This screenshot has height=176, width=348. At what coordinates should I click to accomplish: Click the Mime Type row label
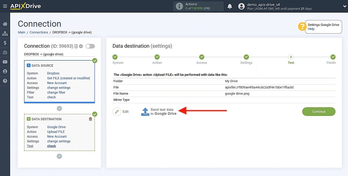click(x=121, y=100)
